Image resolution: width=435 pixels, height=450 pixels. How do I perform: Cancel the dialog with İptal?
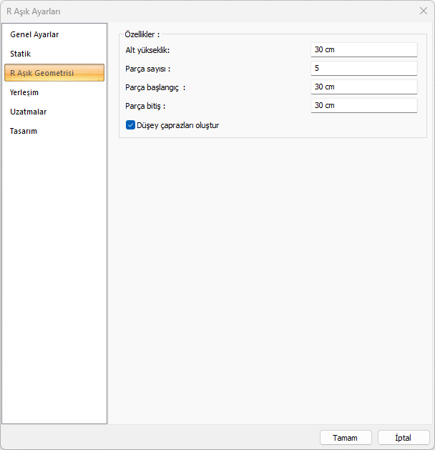404,437
